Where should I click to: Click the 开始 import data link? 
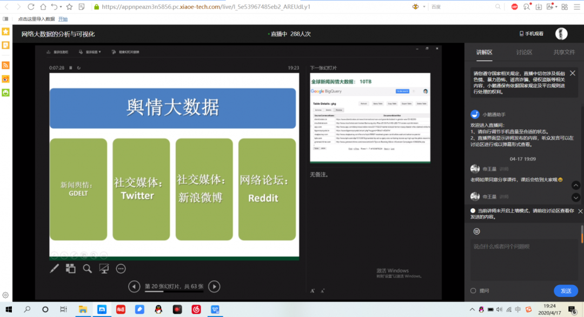pyautogui.click(x=63, y=19)
